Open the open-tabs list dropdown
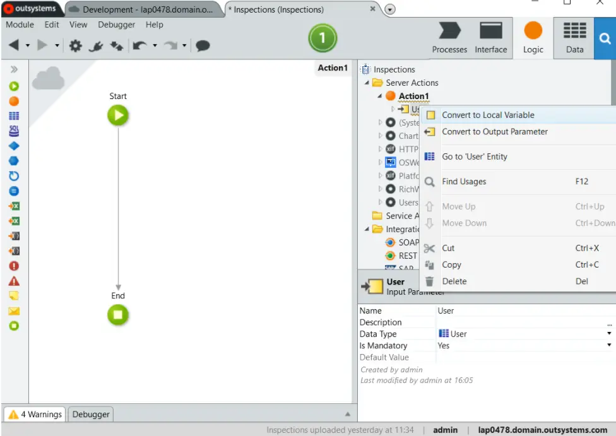 389,9
